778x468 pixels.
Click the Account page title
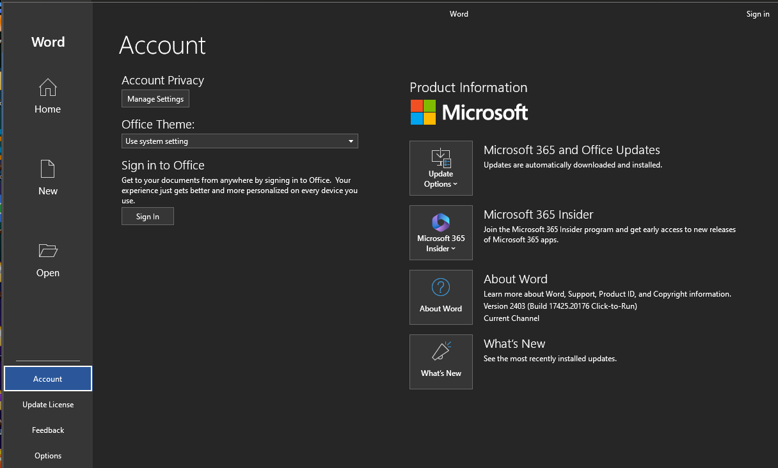pyautogui.click(x=163, y=45)
